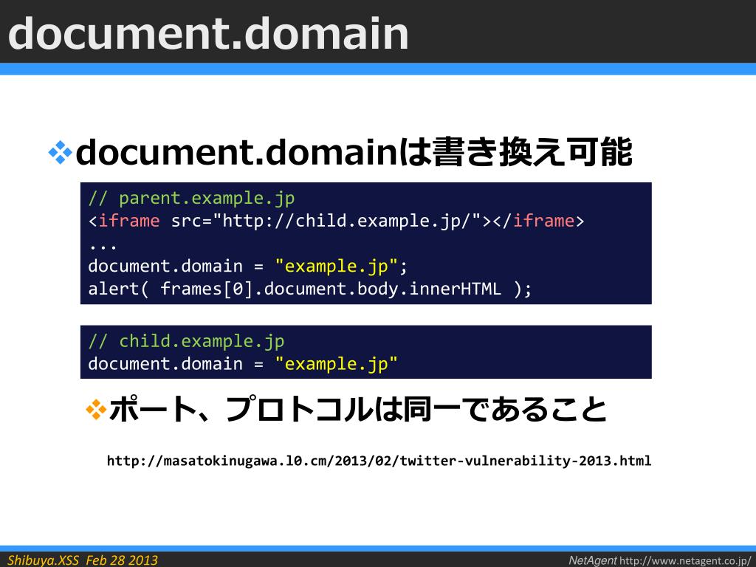Image resolution: width=756 pixels, height=567 pixels.
Task: Click document.domain assignment in the parent code block
Action: [x=248, y=266]
